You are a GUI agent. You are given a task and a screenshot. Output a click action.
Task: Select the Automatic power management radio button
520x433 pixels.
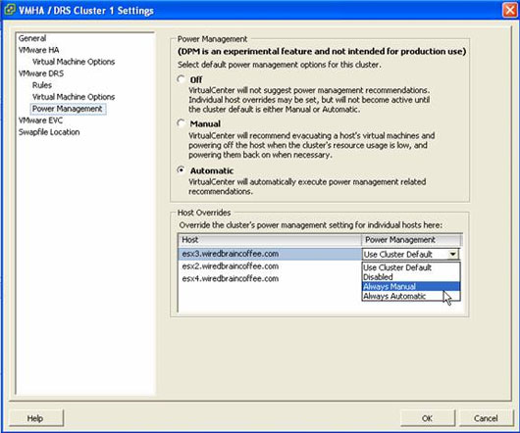[181, 170]
